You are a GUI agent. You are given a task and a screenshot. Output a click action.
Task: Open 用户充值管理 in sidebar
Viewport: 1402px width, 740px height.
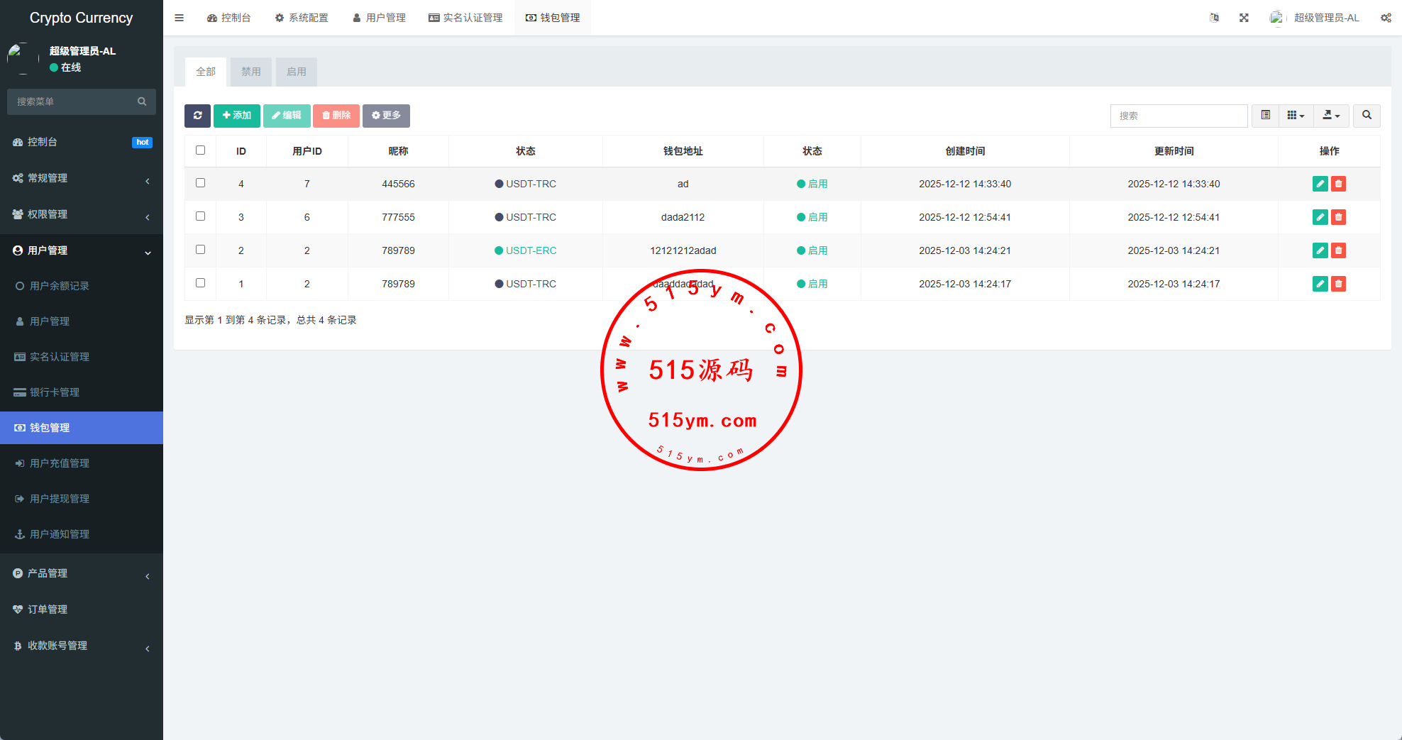pyautogui.click(x=60, y=463)
